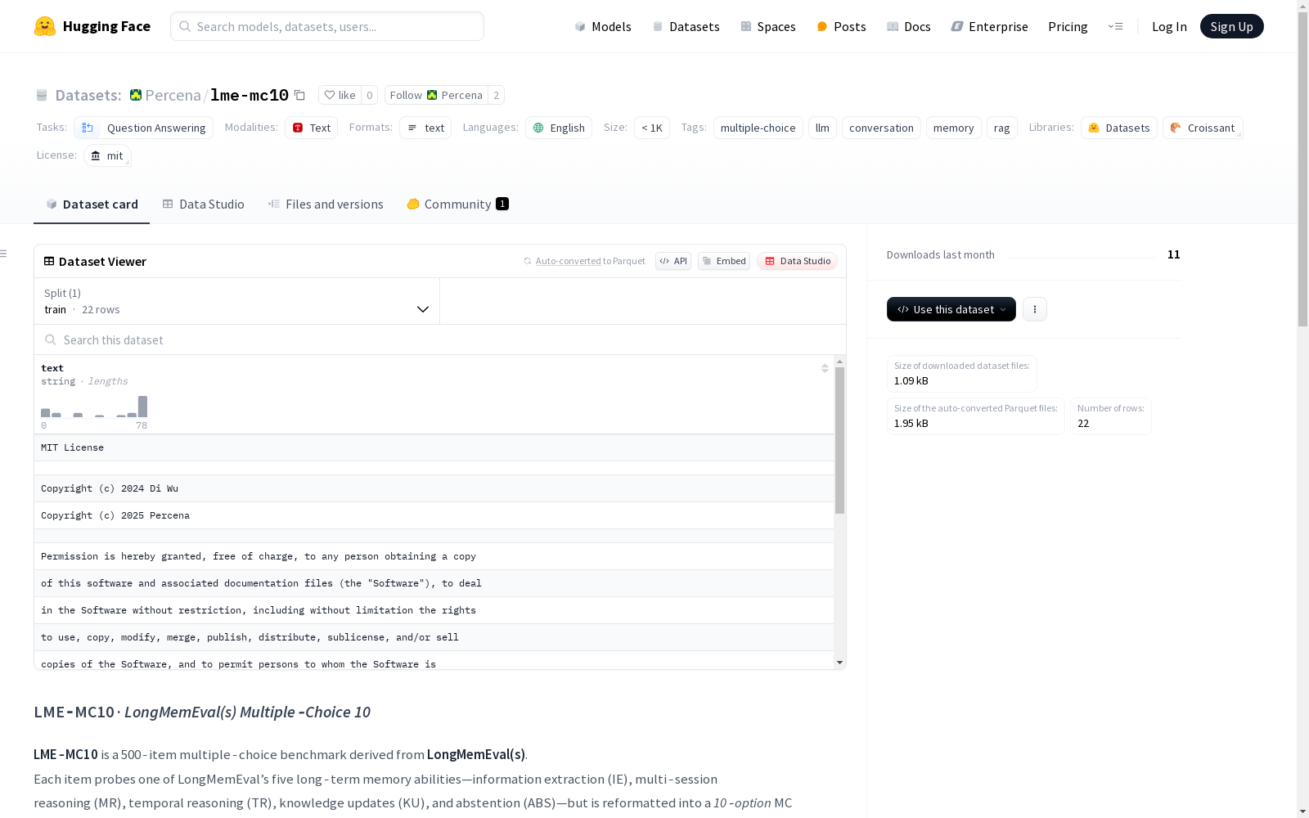
Task: Go to Datasets in the top navigation
Action: 686,26
